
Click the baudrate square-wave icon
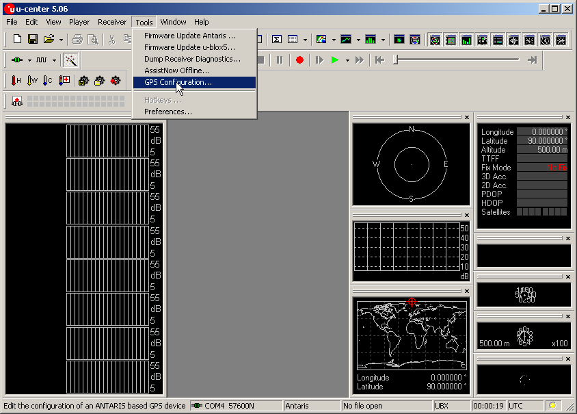coord(41,60)
